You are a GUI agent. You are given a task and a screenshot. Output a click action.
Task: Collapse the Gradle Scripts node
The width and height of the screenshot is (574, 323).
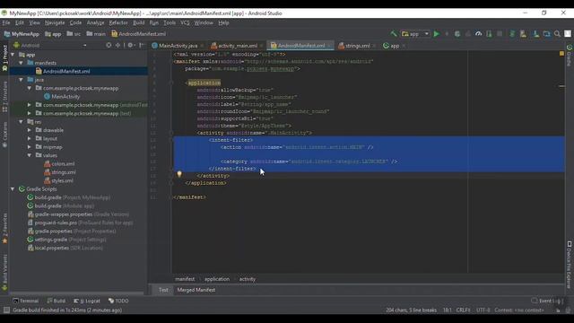13,189
